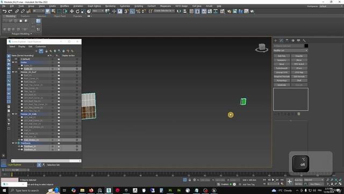
Task: Toggle visibility eye of TrimSheet_01
Action: pos(19,146)
